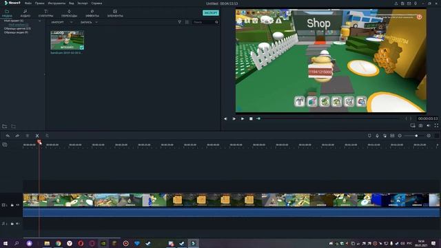Open File Explorer from the taskbar
This screenshot has width=441, height=248.
pyautogui.click(x=47, y=243)
